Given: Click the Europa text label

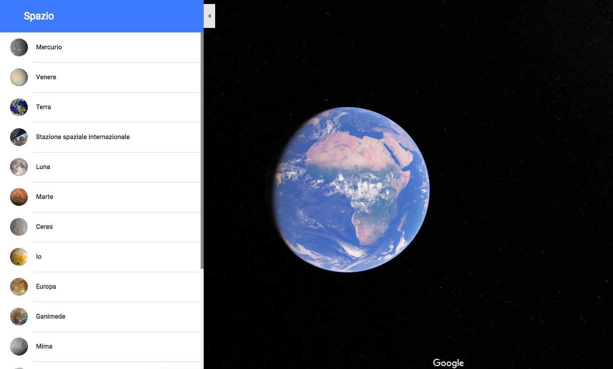Looking at the screenshot, I should point(46,287).
